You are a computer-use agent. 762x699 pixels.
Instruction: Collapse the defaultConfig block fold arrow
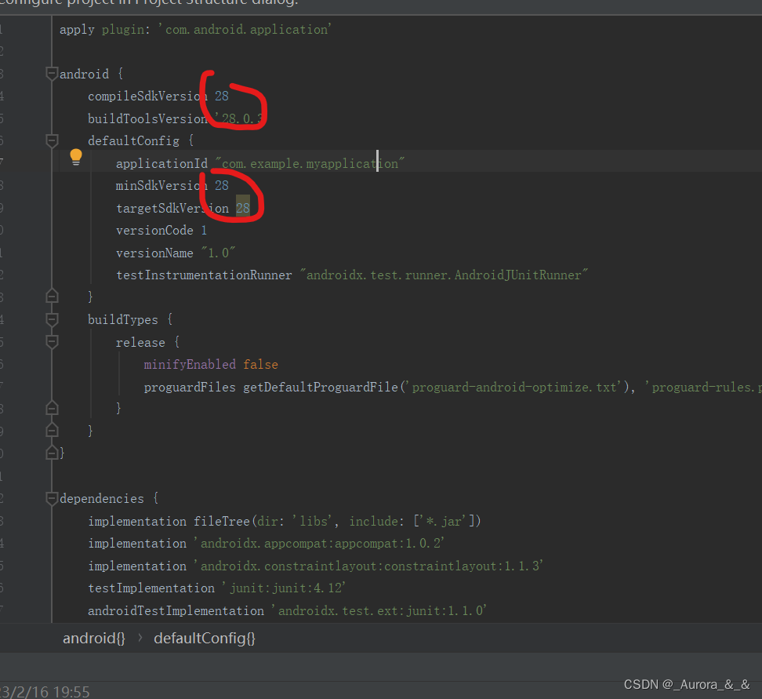point(52,140)
